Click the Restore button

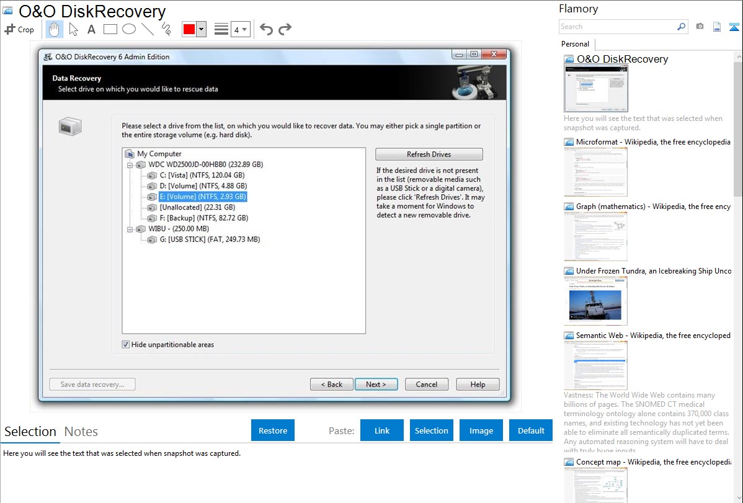[273, 430]
